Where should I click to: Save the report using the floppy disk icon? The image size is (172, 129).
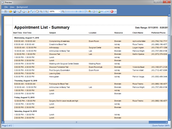point(15,11)
